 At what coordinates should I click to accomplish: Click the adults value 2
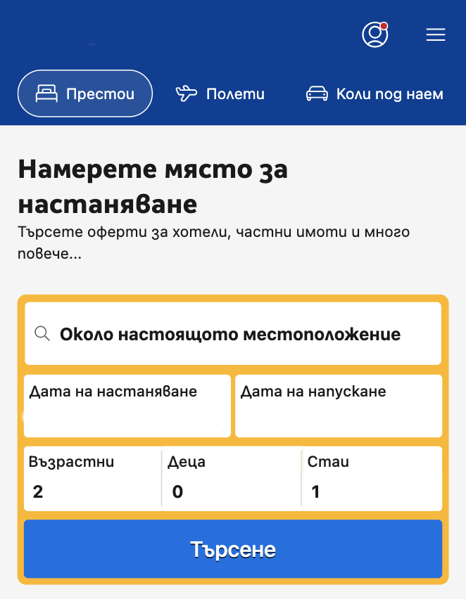[x=38, y=491]
